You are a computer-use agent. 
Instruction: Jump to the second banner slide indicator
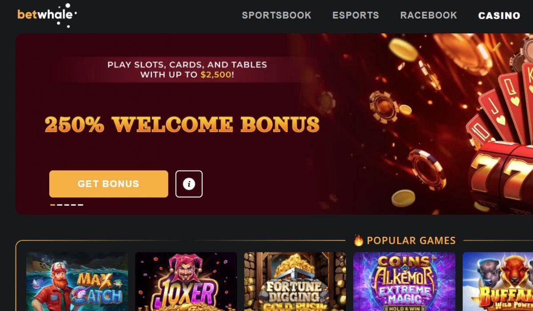[60, 205]
